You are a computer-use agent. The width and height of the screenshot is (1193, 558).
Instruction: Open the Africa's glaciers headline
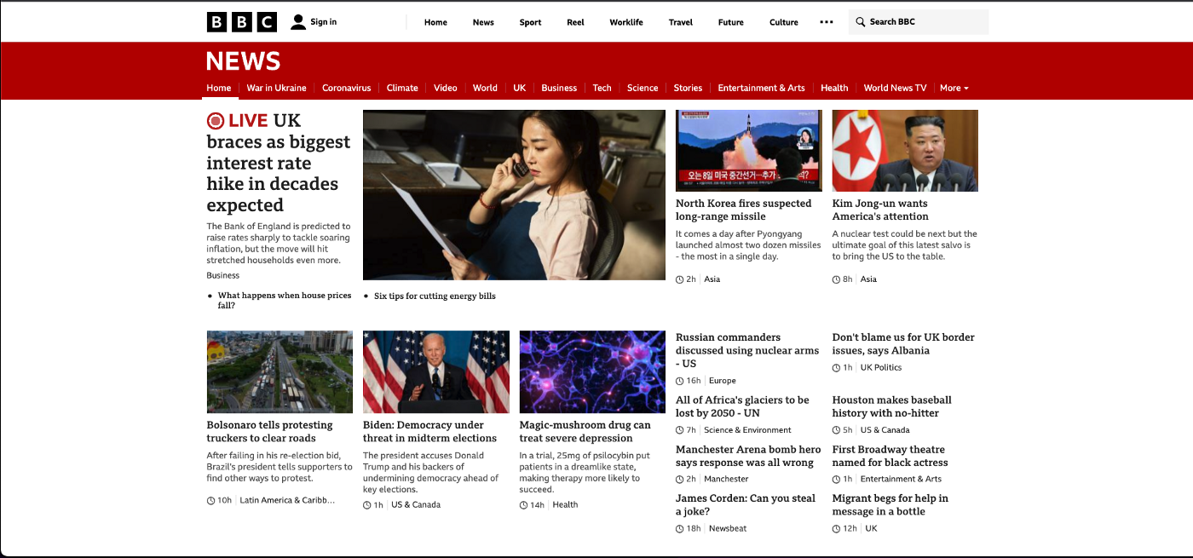742,406
